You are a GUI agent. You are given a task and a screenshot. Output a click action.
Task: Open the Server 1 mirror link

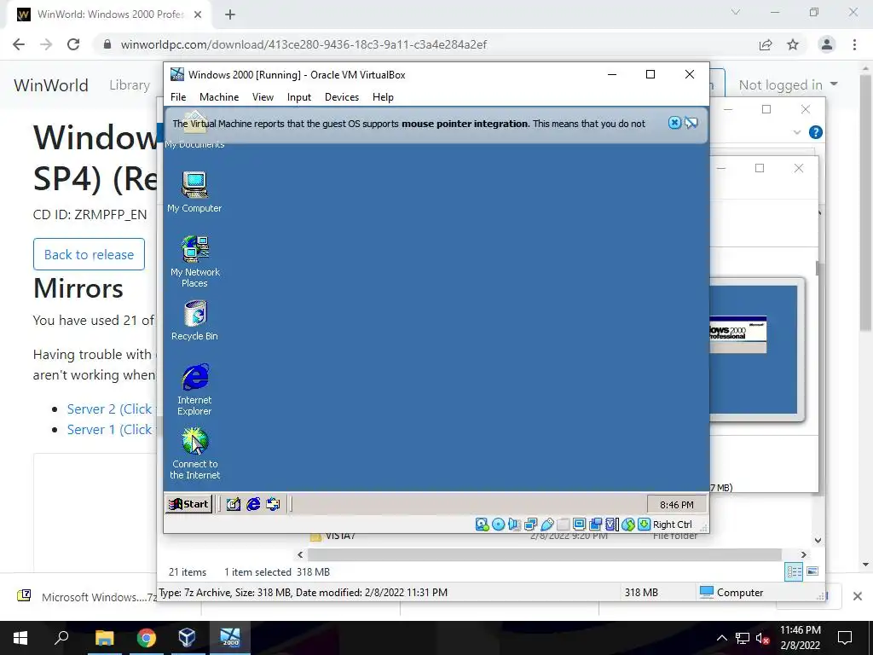pos(110,430)
